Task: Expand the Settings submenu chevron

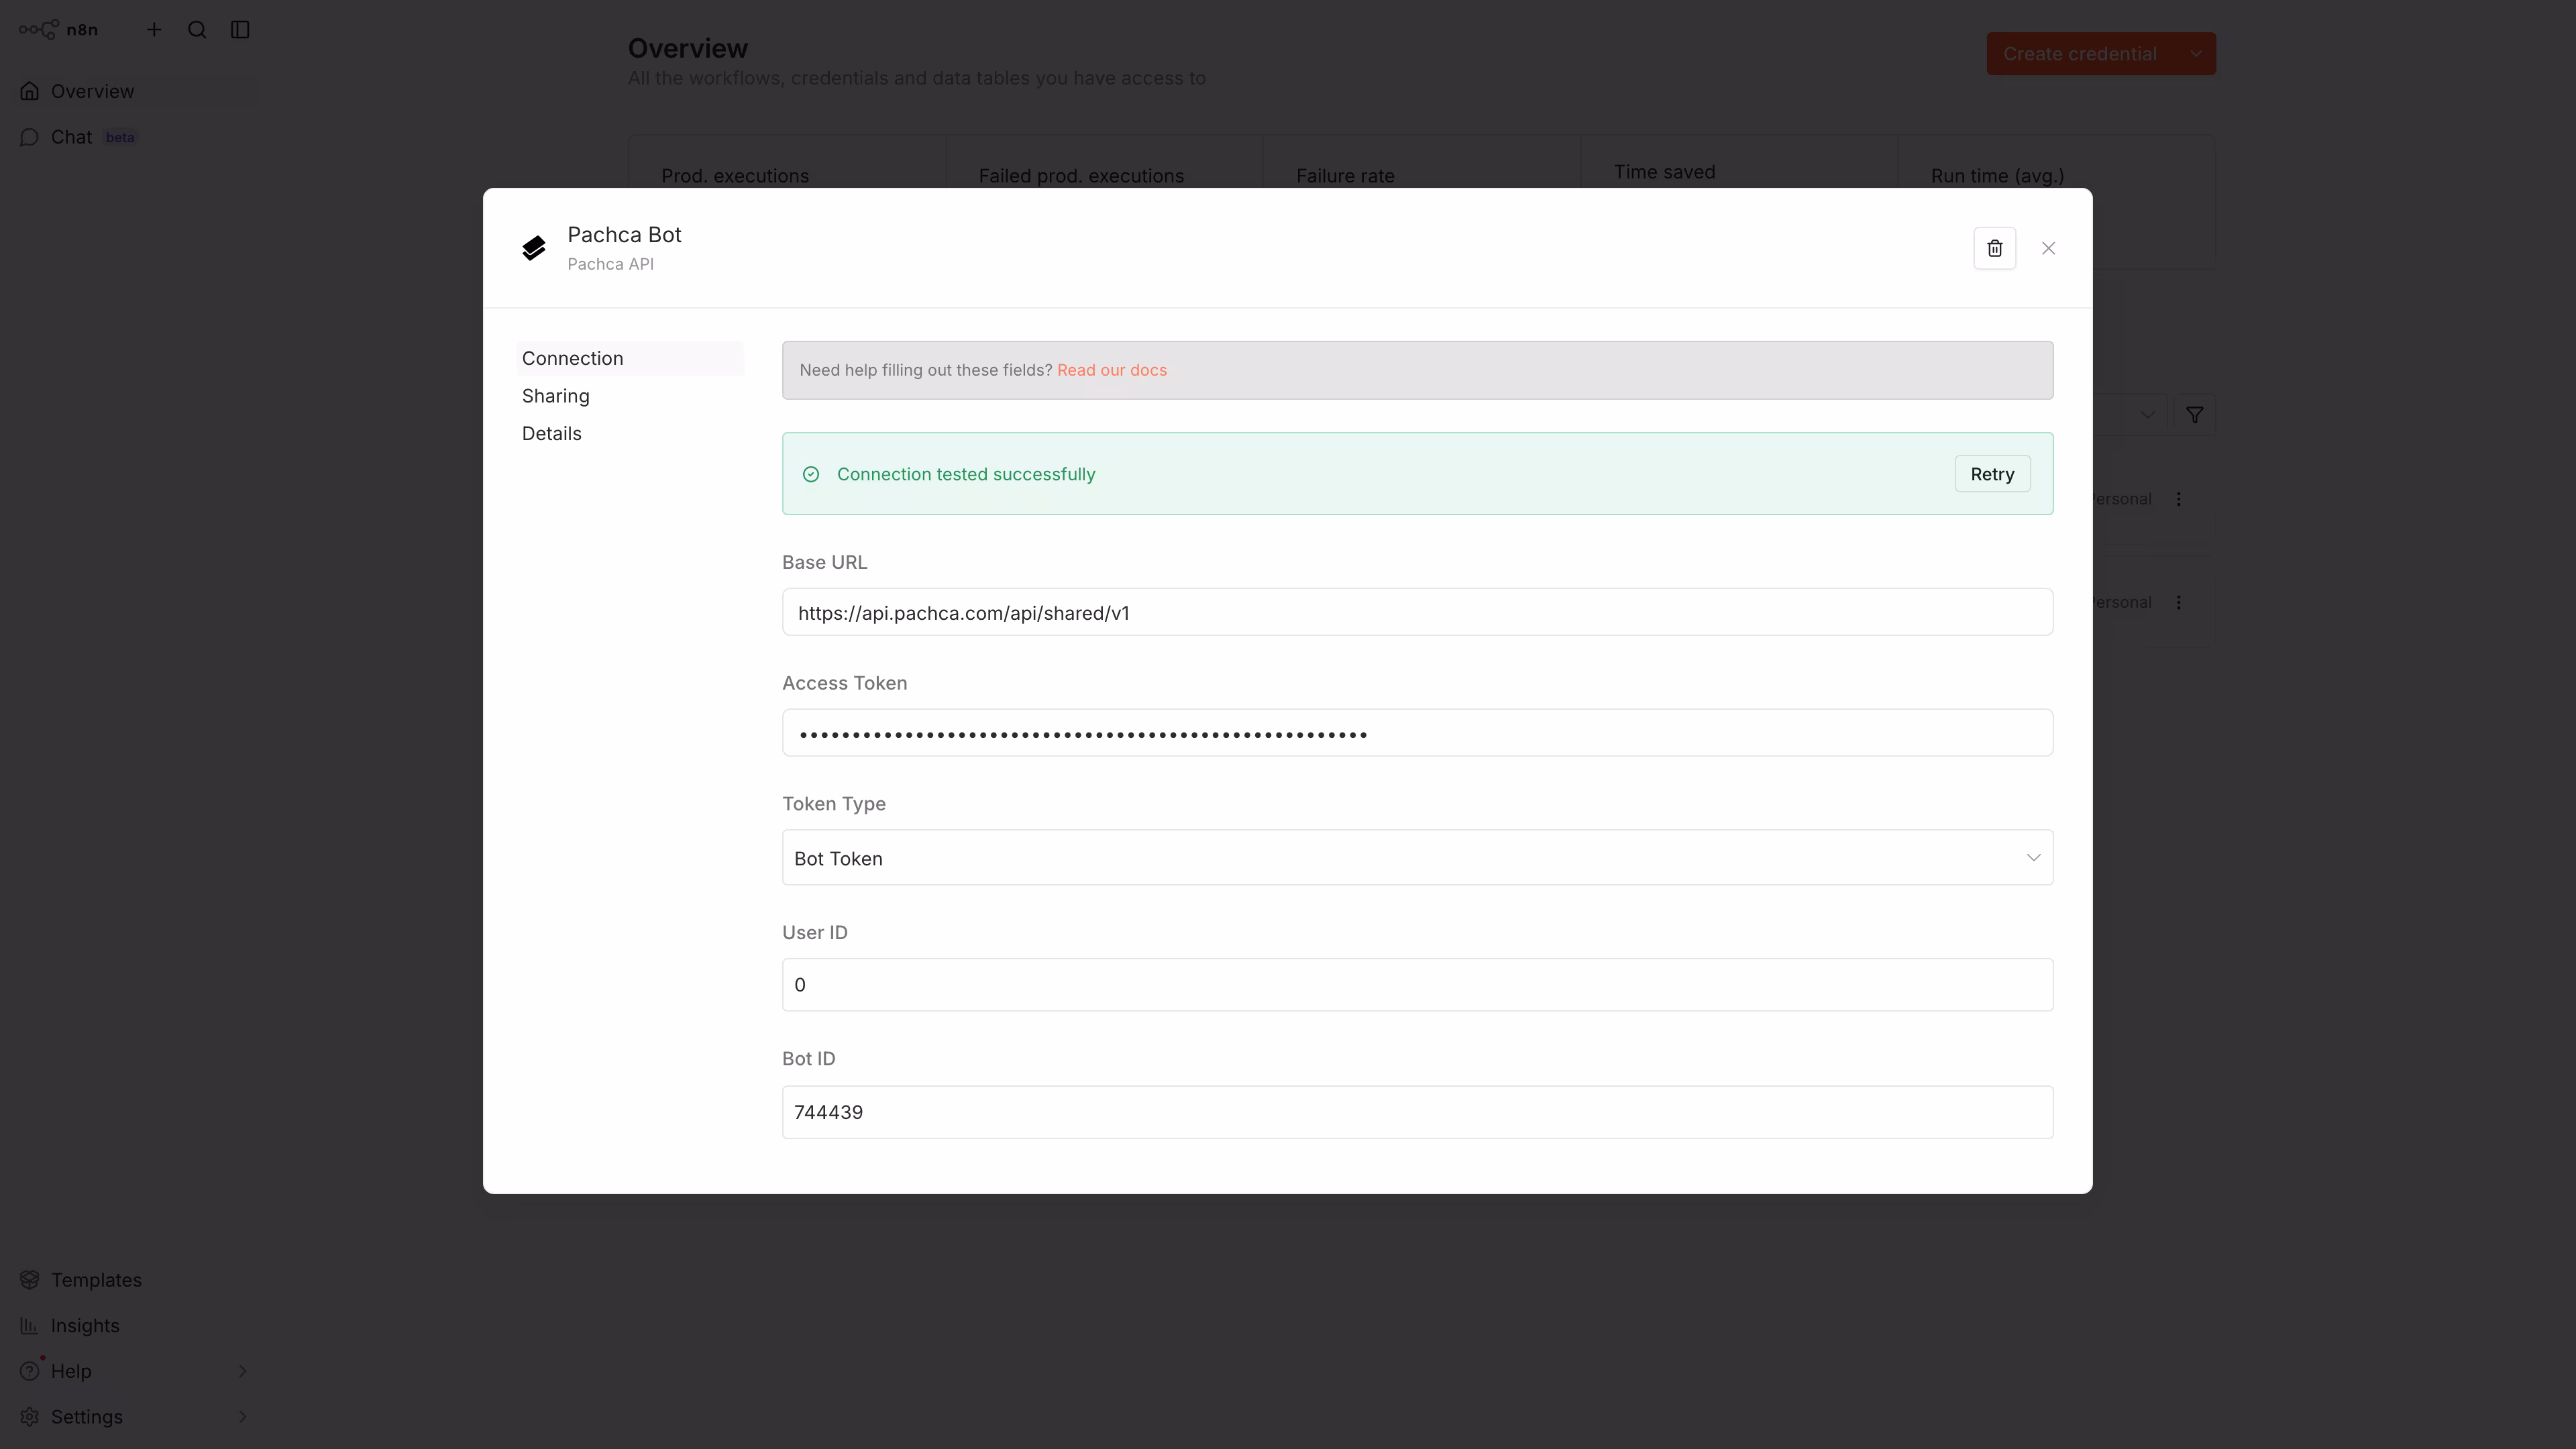Action: [242, 1417]
